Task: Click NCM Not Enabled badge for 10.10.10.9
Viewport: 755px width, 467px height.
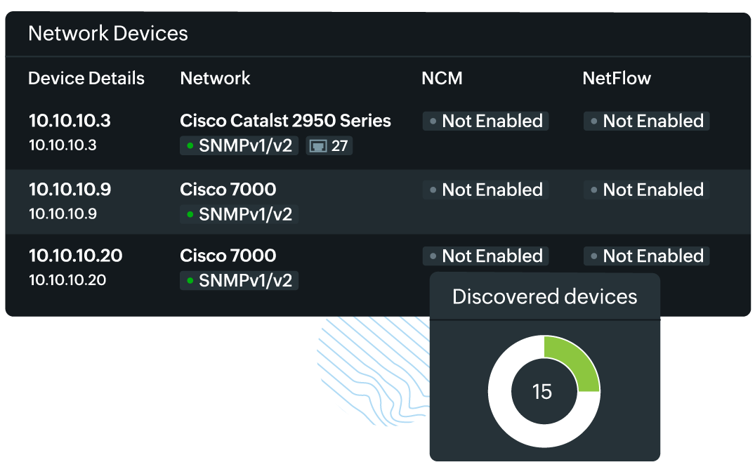Action: 485,190
